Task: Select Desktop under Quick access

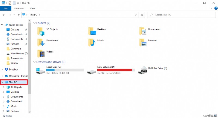Action: pyautogui.click(x=15, y=30)
